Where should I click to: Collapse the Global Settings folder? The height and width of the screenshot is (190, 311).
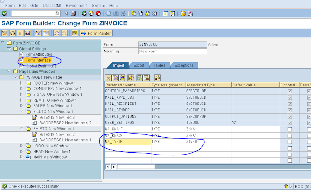point(9,49)
